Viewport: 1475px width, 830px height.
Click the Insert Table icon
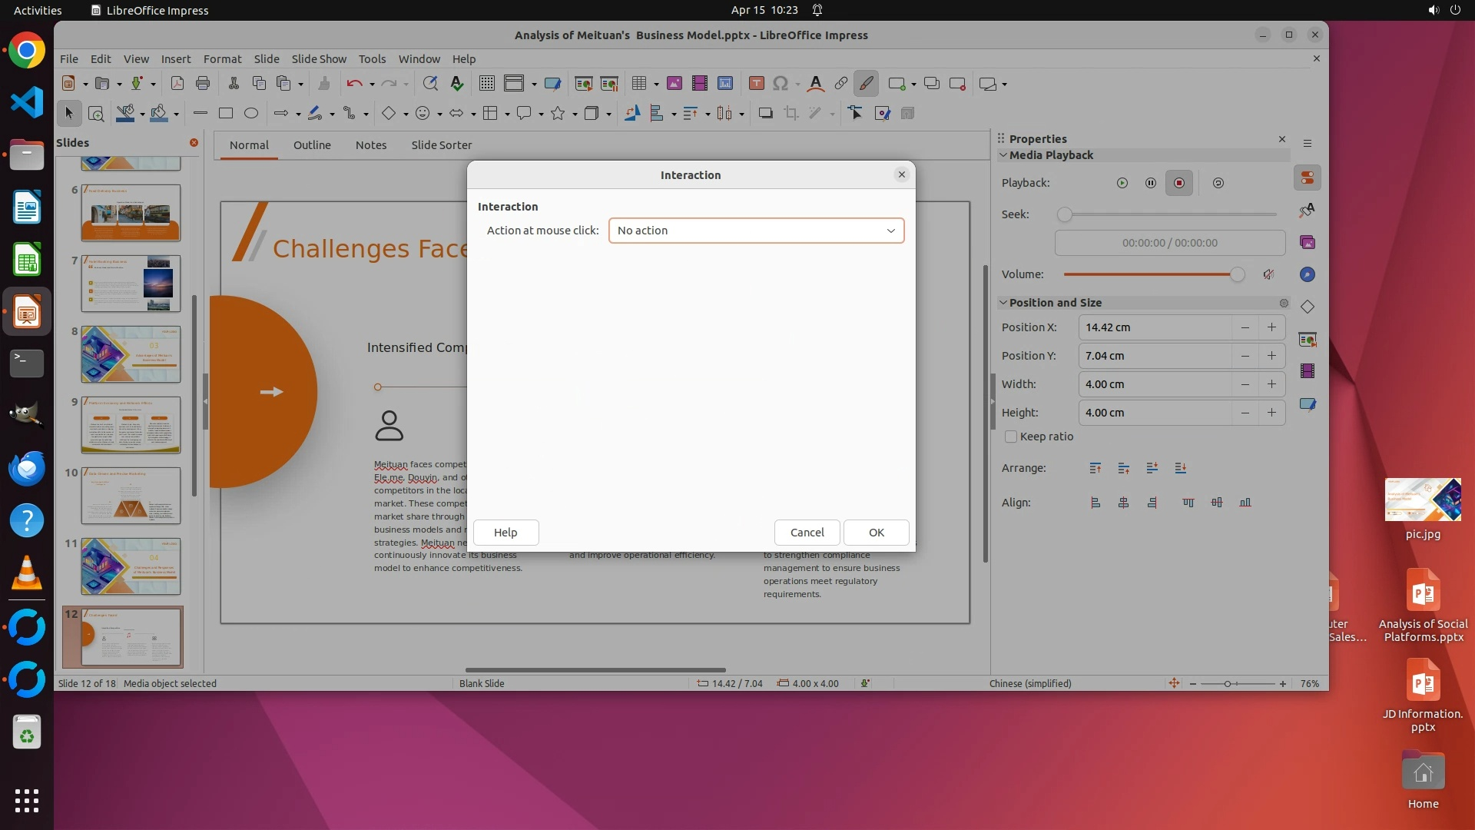coord(638,84)
